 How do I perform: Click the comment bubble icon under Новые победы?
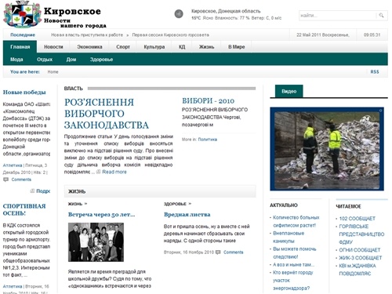(5, 180)
